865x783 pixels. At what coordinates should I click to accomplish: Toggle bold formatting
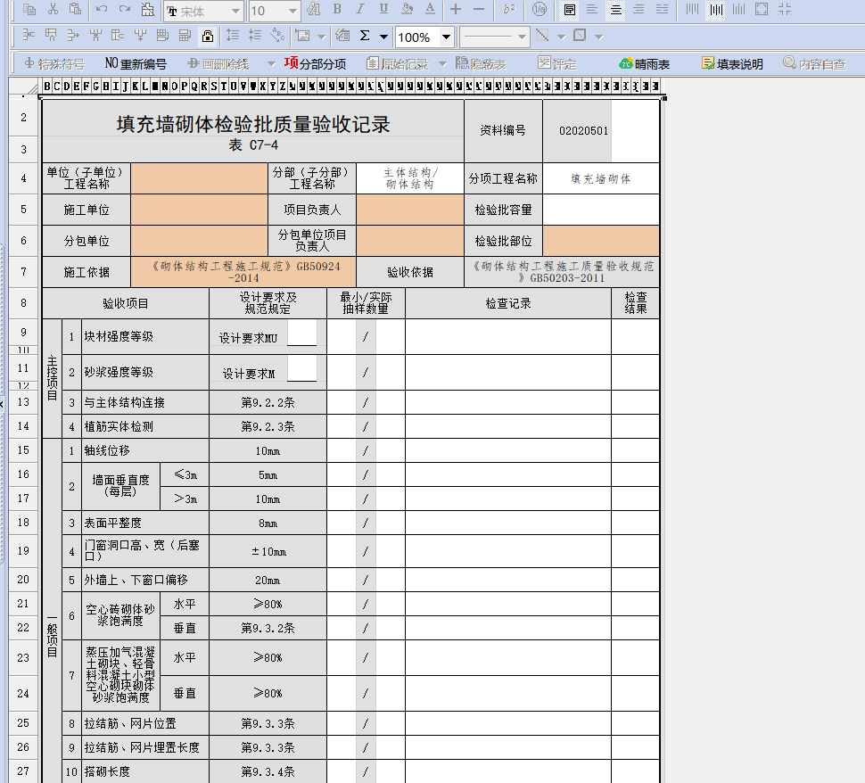337,10
